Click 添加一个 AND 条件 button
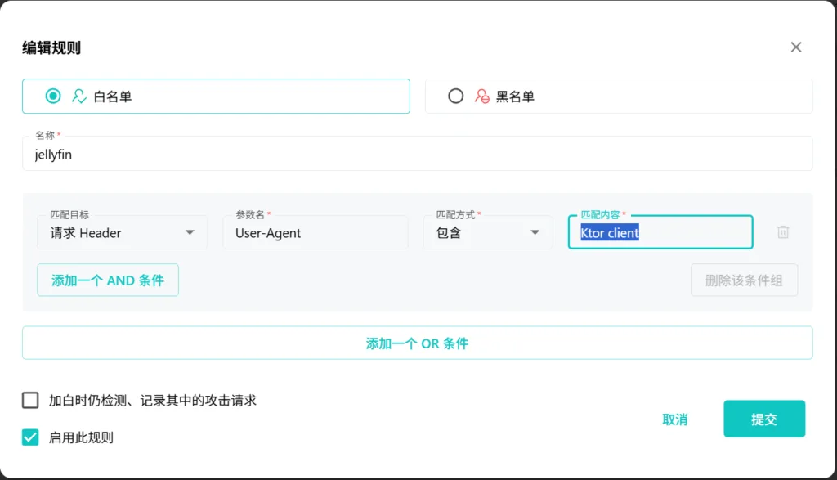The width and height of the screenshot is (837, 480). 108,280
